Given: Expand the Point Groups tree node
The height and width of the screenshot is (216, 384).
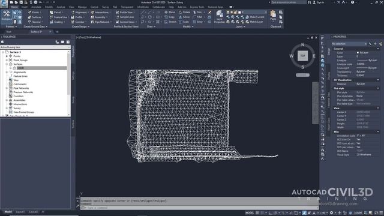Looking at the screenshot, I should 7,60.
